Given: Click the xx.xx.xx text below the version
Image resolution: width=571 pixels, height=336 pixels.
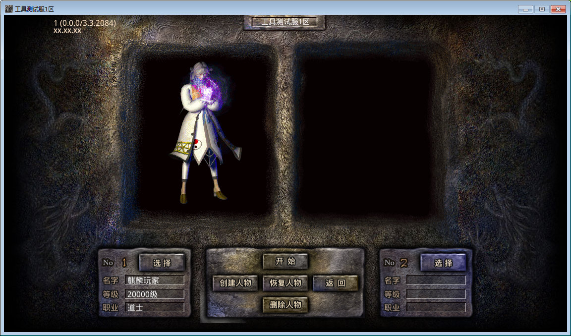Looking at the screenshot, I should click(67, 31).
